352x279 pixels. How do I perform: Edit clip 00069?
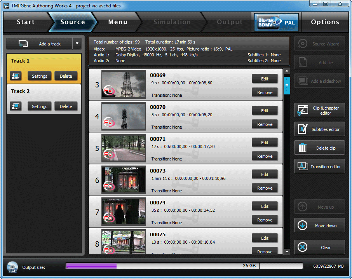point(265,79)
